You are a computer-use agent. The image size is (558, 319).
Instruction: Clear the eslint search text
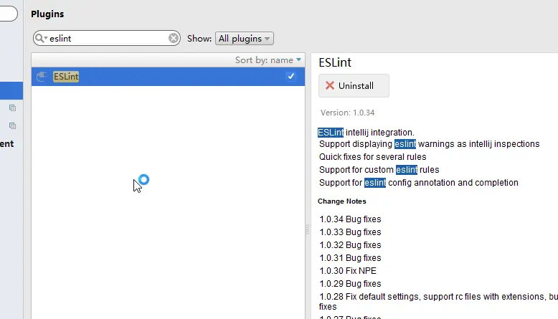(174, 38)
